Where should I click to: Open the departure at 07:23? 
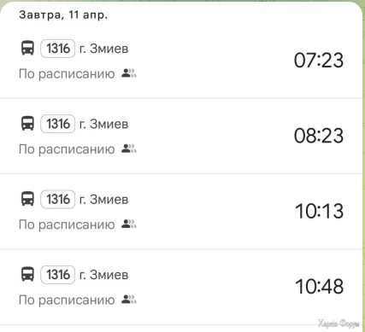pyautogui.click(x=181, y=61)
